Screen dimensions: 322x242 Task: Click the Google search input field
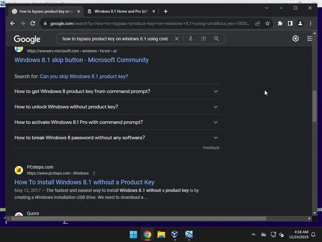(x=115, y=39)
